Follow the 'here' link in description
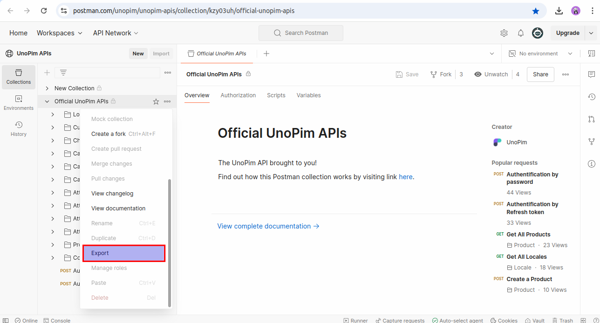Screen dimensions: 600x323 (x=406, y=177)
